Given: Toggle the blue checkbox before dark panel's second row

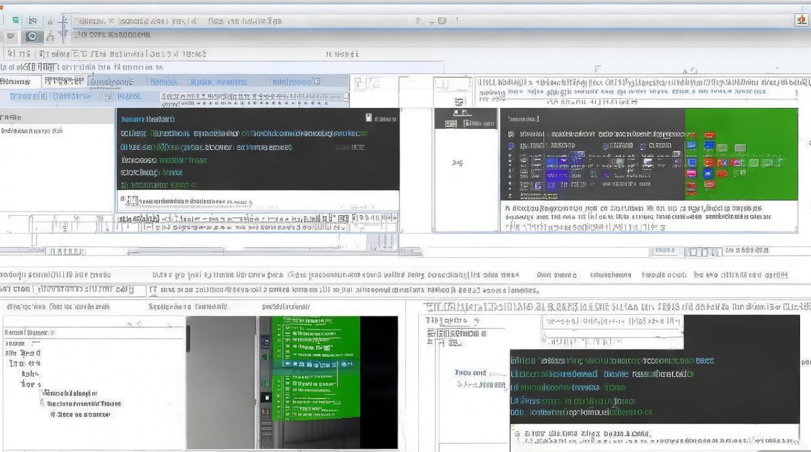Looking at the screenshot, I should [511, 146].
